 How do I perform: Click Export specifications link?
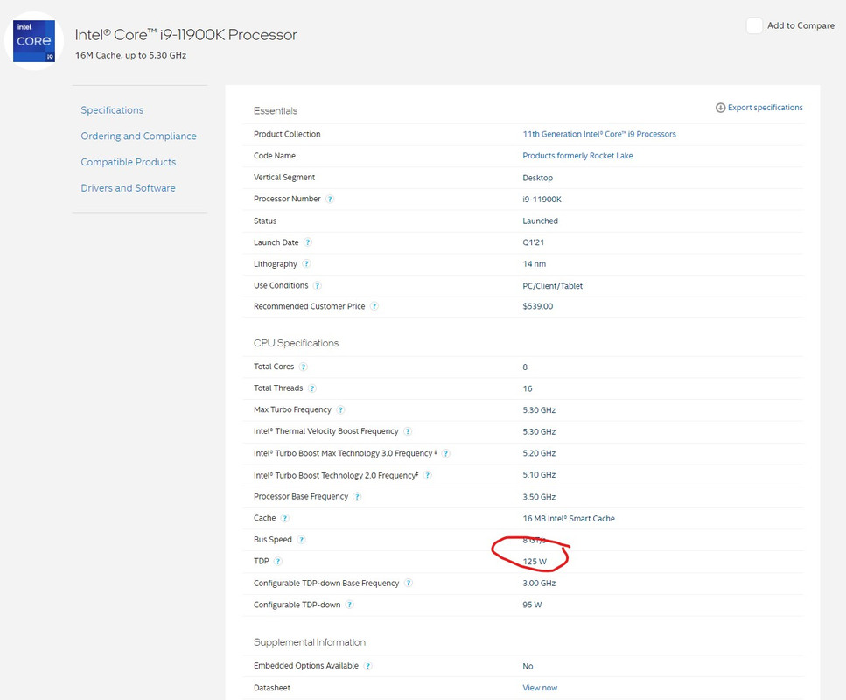(x=765, y=108)
